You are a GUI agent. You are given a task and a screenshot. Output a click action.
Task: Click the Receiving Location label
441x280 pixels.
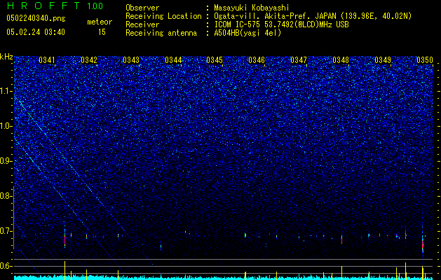163,16
